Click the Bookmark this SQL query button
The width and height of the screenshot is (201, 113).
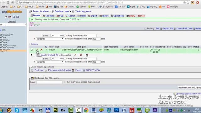189,88
